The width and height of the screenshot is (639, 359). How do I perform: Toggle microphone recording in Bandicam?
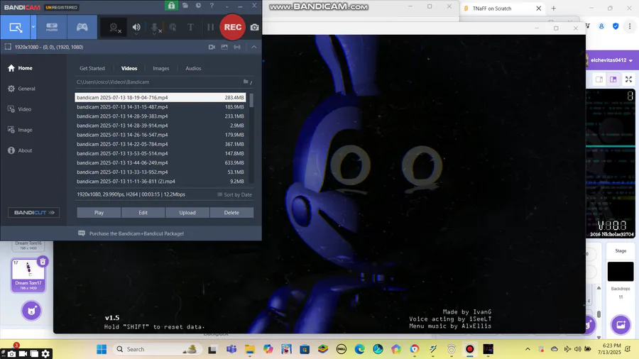(x=155, y=27)
